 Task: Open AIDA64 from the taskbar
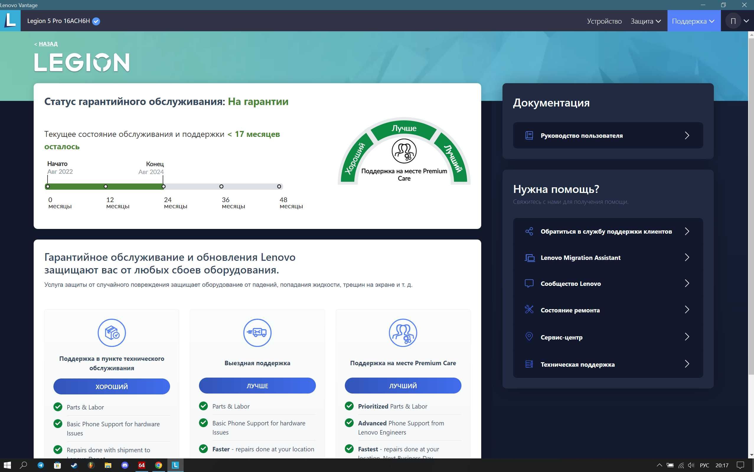point(142,465)
